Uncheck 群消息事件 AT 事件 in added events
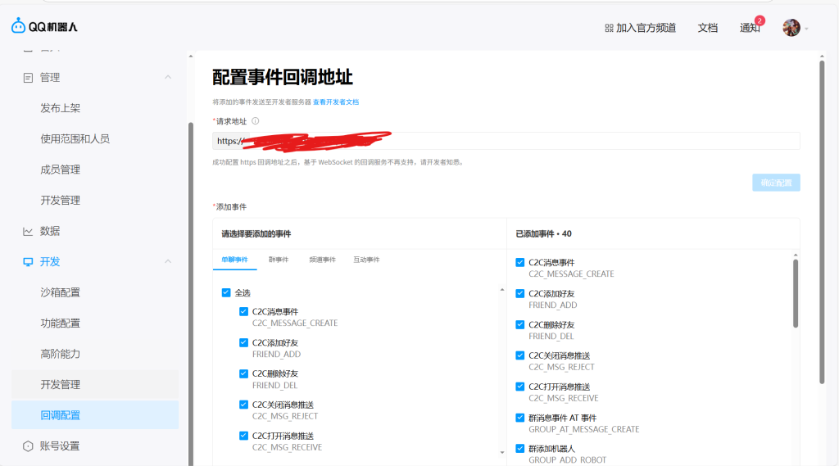Viewport: 839px width, 466px height. click(x=519, y=418)
